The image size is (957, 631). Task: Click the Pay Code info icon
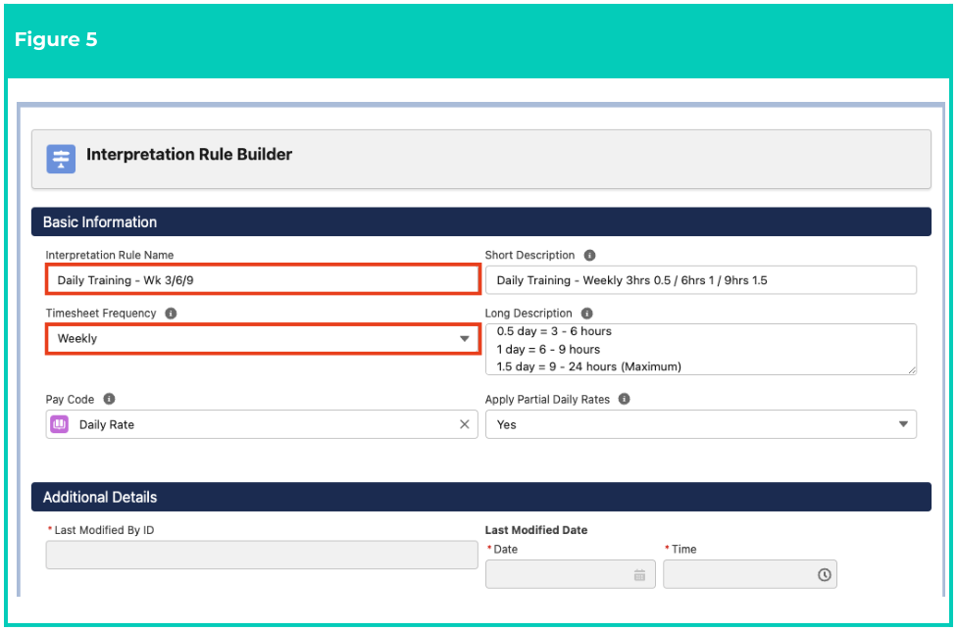(x=109, y=399)
